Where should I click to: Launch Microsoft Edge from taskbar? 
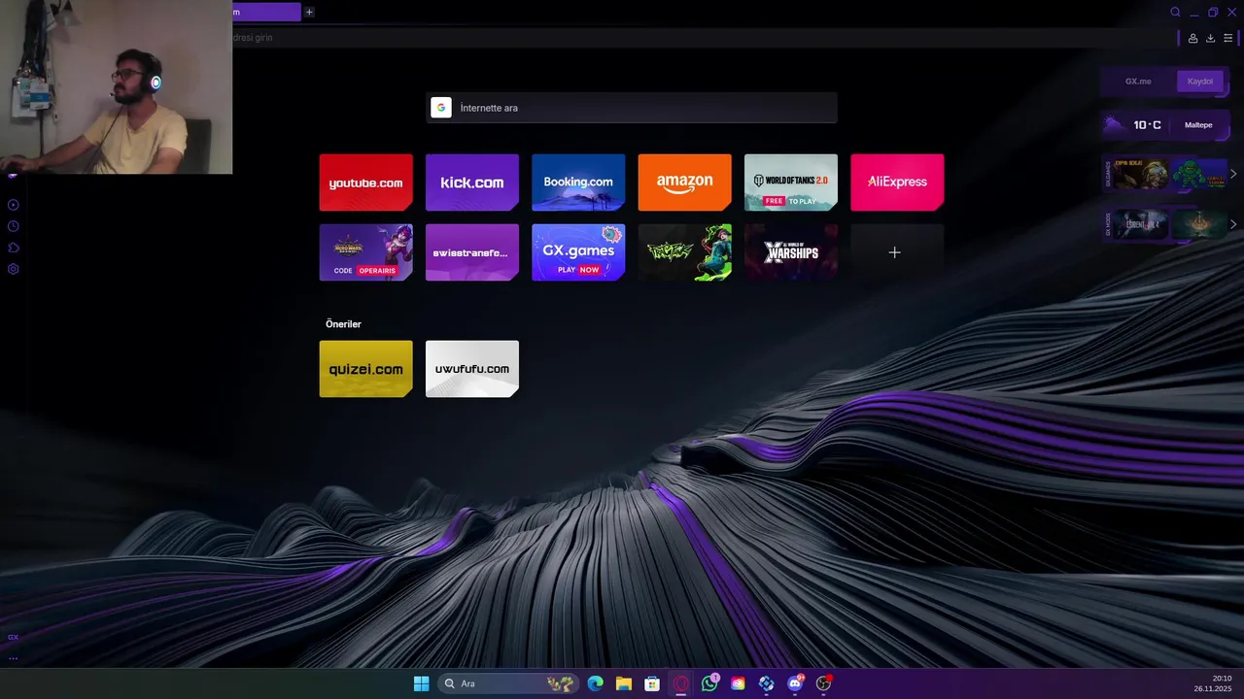pyautogui.click(x=595, y=683)
